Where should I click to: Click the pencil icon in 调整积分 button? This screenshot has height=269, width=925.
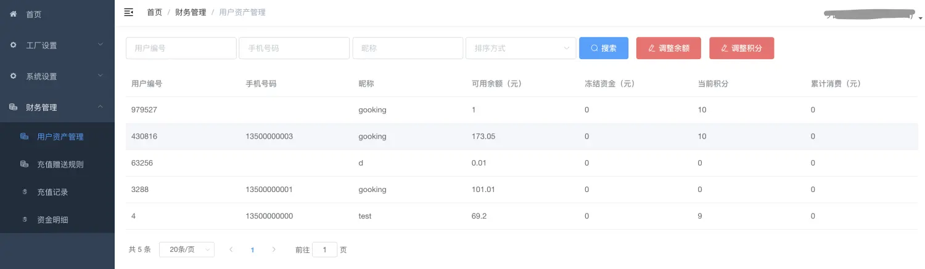point(725,48)
